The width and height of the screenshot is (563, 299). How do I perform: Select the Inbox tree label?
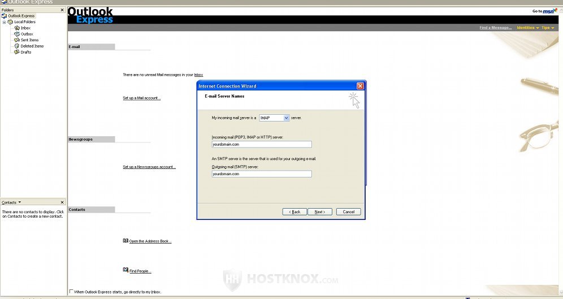(x=25, y=28)
